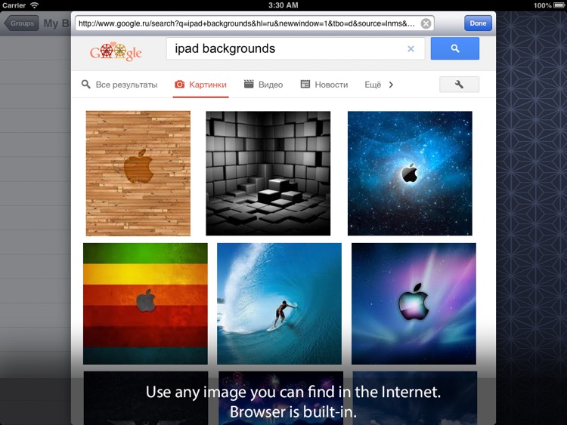Clear the URL field with the X icon
Screen dimensions: 567x425
[x=426, y=23]
